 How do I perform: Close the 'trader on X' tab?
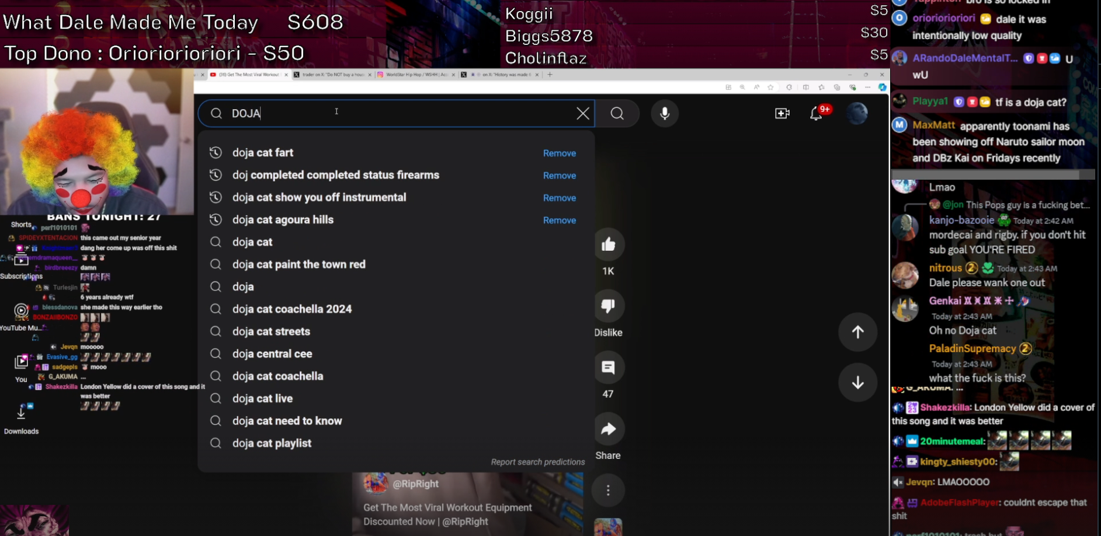point(370,75)
